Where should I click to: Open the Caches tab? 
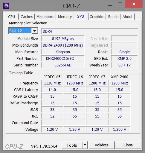pos(27,17)
